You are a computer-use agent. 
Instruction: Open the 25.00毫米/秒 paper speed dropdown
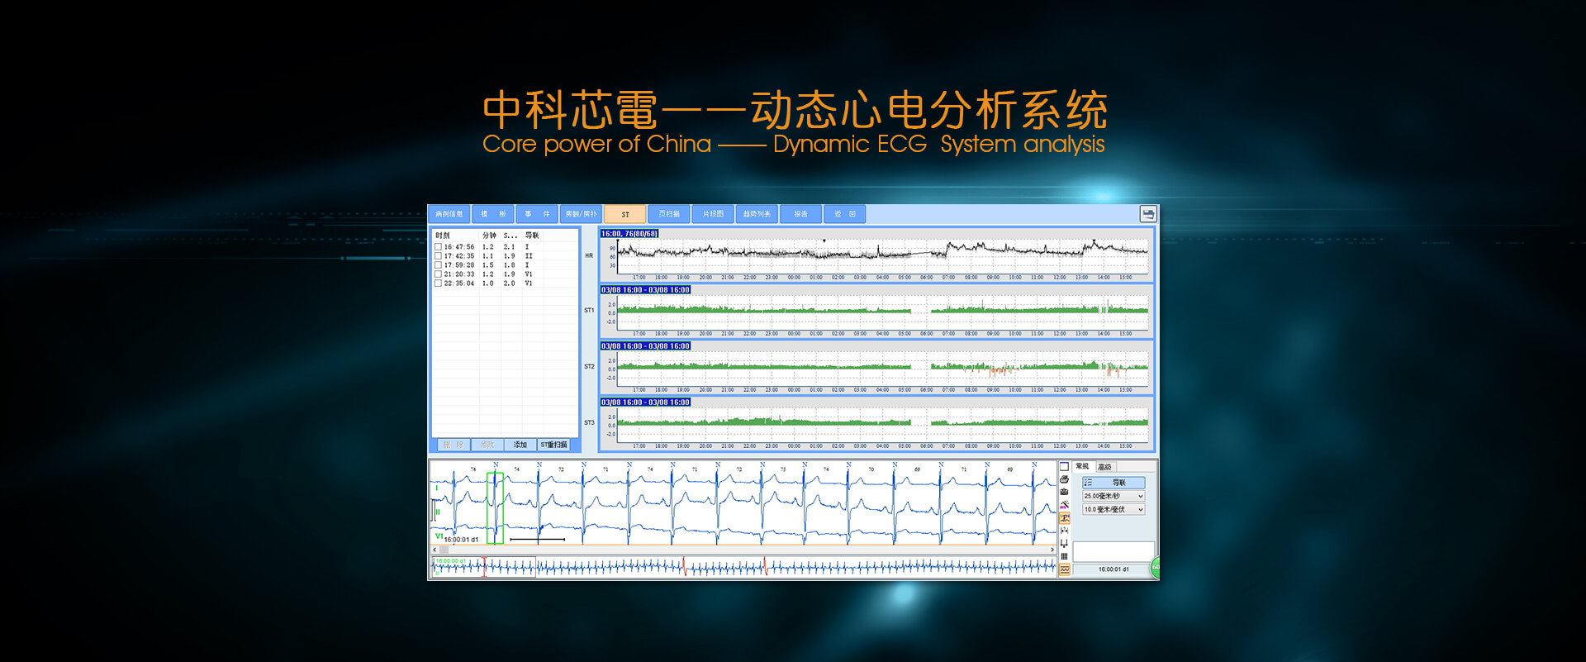[x=1114, y=496]
